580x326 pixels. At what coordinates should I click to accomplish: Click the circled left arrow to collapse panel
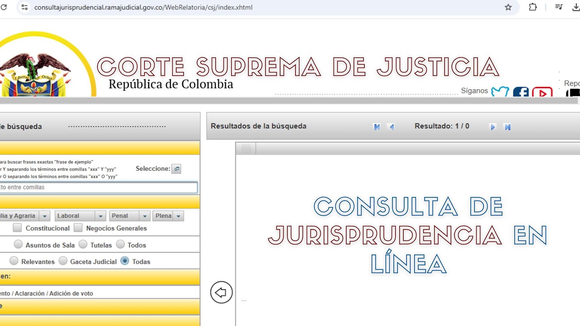click(x=221, y=292)
